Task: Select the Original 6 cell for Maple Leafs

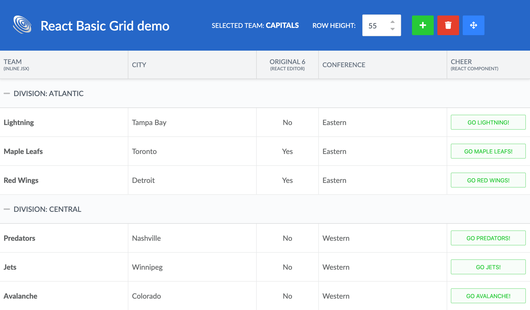Action: click(287, 151)
